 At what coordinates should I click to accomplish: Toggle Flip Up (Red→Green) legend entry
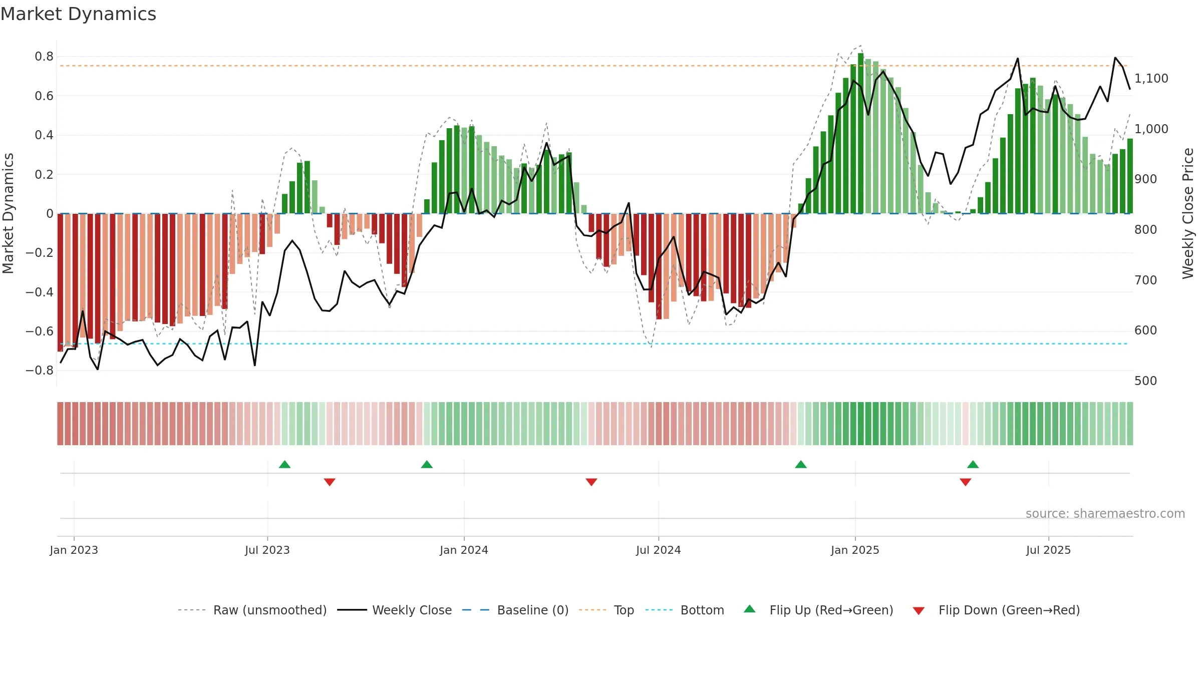(x=818, y=610)
